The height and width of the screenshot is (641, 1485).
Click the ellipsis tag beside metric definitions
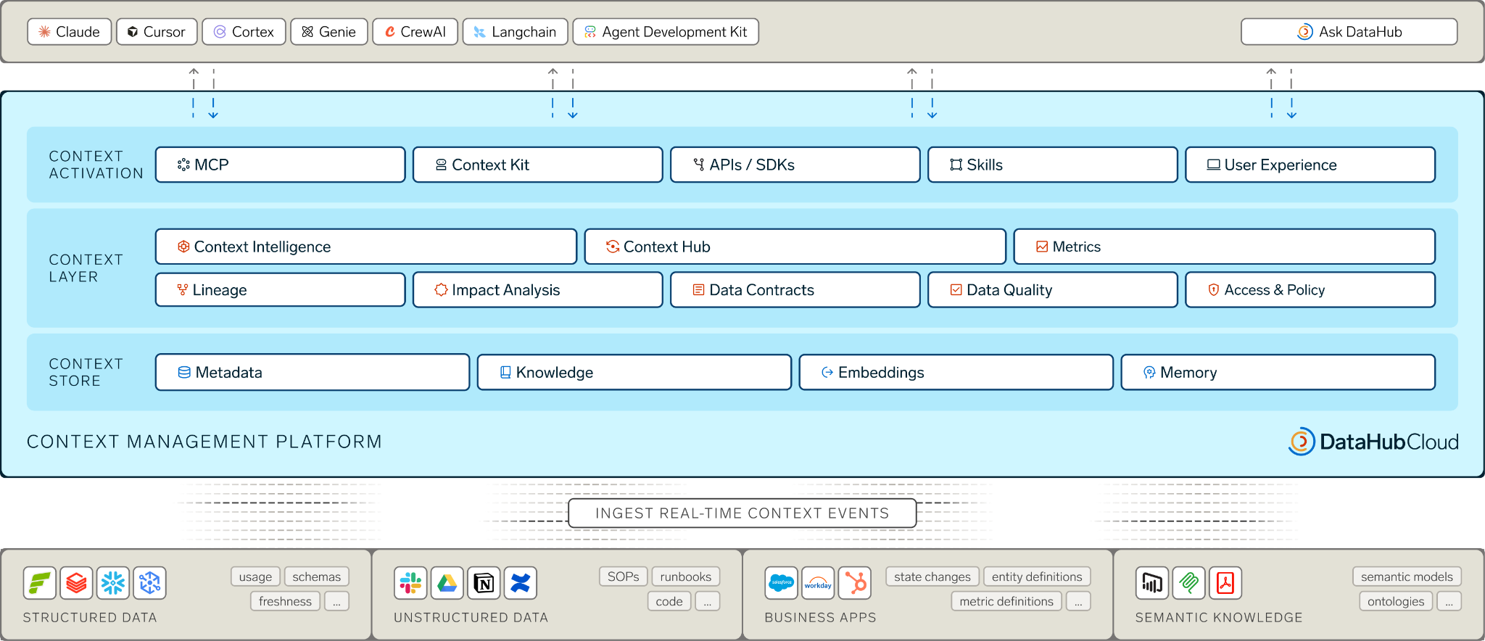(1079, 601)
